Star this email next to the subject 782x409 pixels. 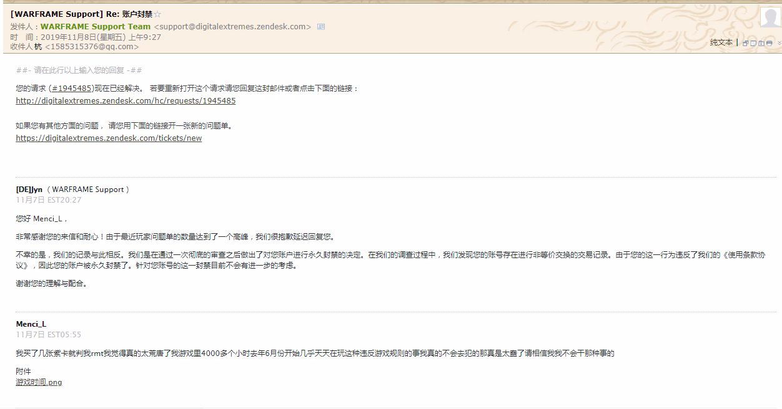(157, 14)
